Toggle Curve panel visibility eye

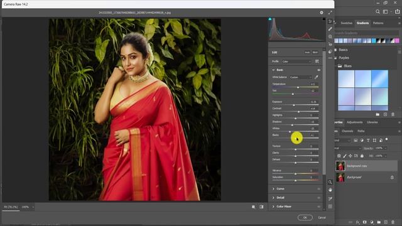click(x=319, y=189)
